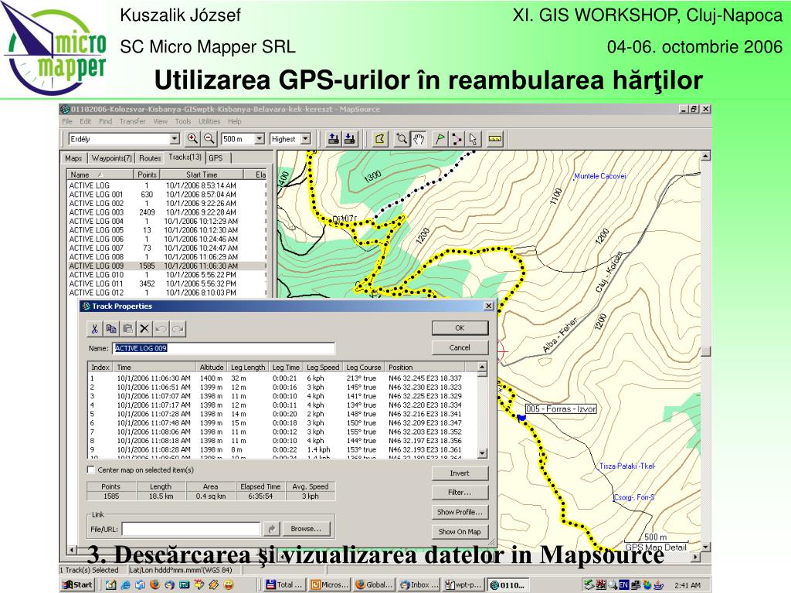791x593 pixels.
Task: Click the Receive from Device icon
Action: tap(350, 139)
